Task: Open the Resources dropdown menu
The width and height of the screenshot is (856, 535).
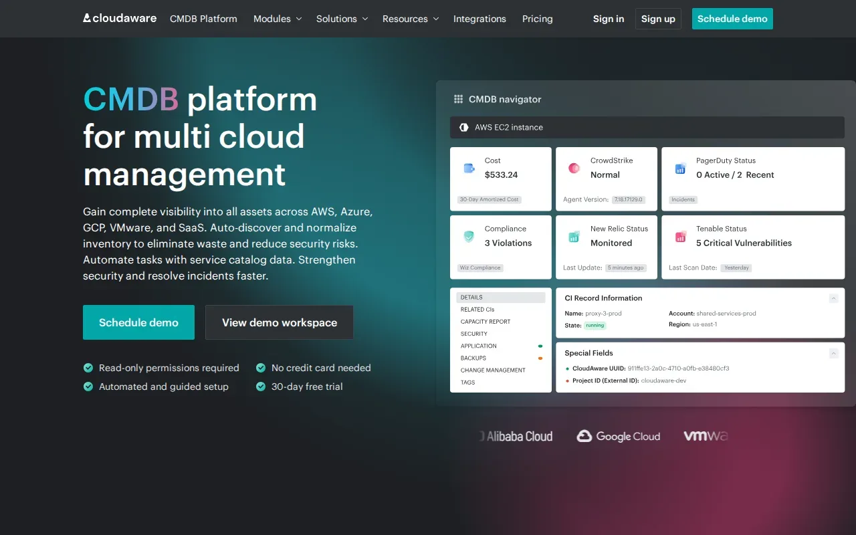Action: tap(411, 19)
